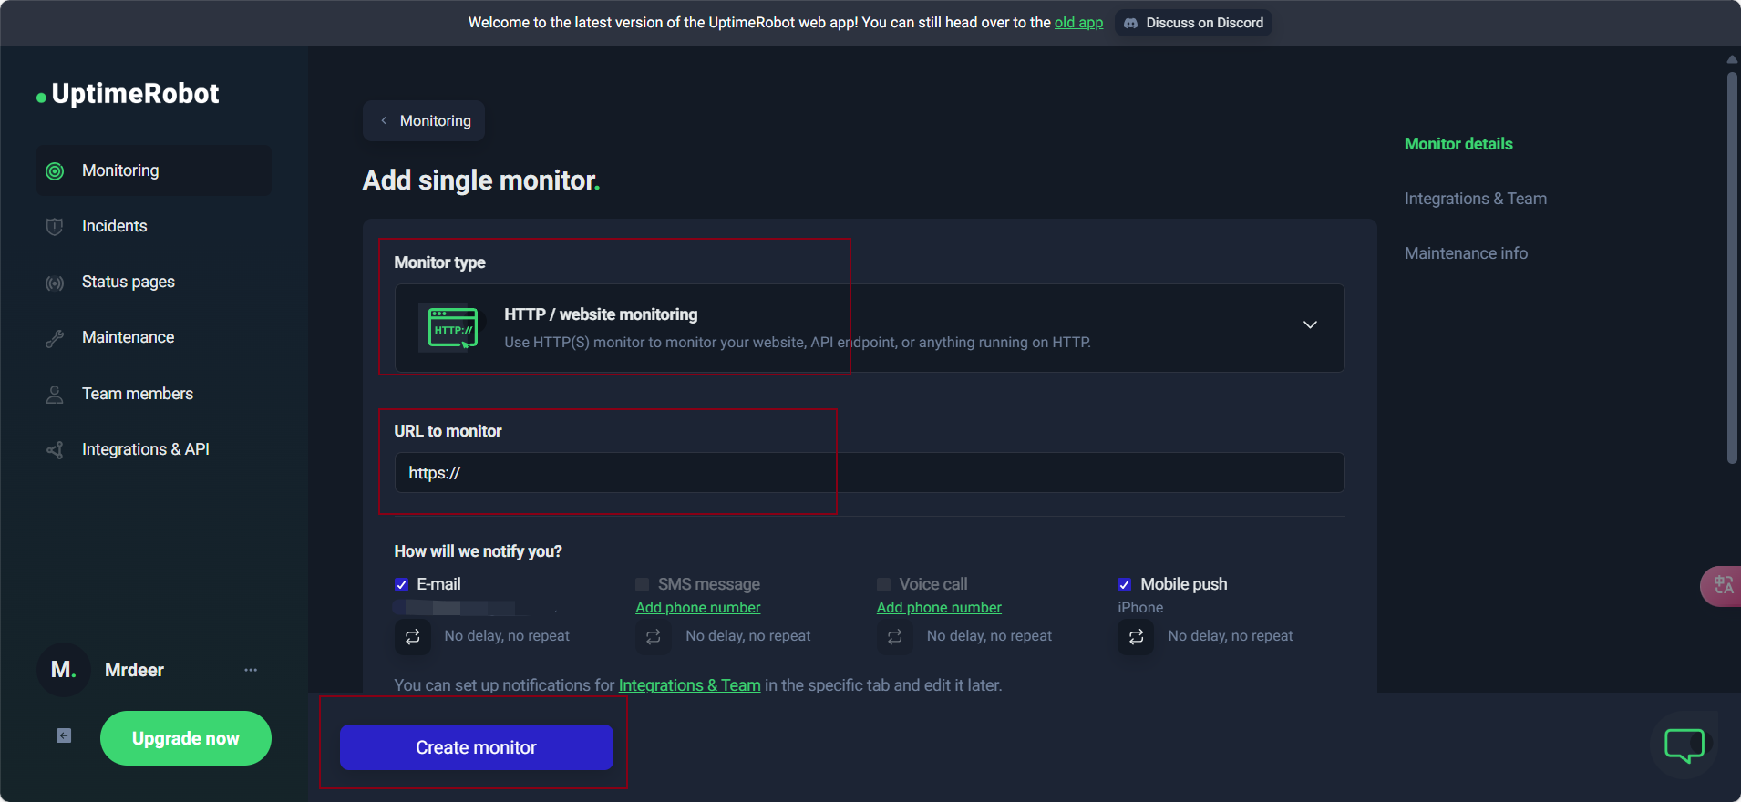Open the Integrations & Team inline link
The width and height of the screenshot is (1741, 802).
pyautogui.click(x=689, y=685)
